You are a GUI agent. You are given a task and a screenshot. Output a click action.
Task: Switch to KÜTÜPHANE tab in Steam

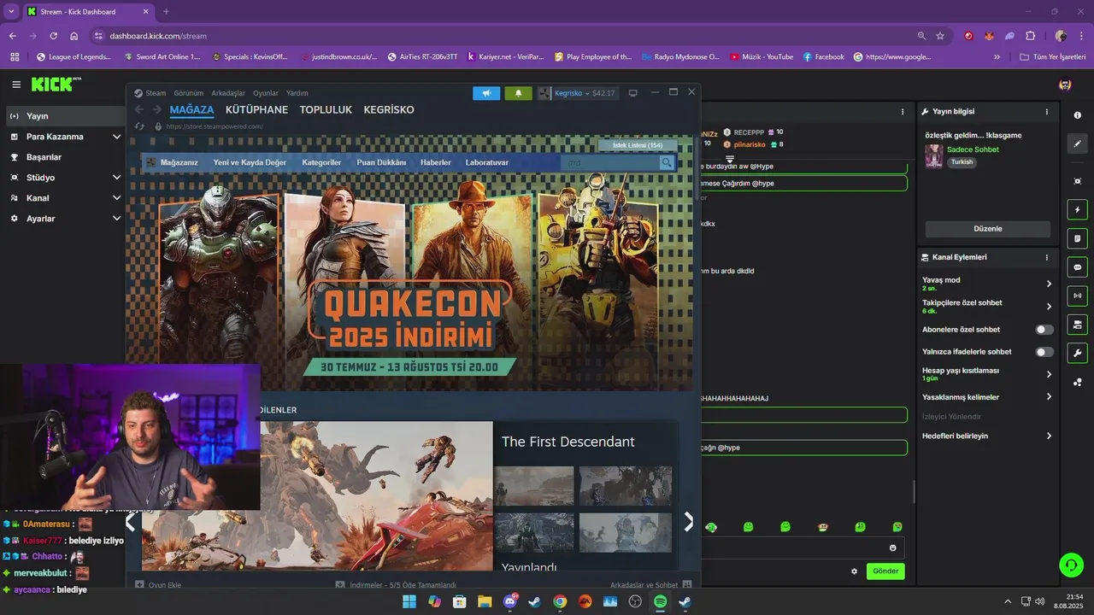pos(256,110)
